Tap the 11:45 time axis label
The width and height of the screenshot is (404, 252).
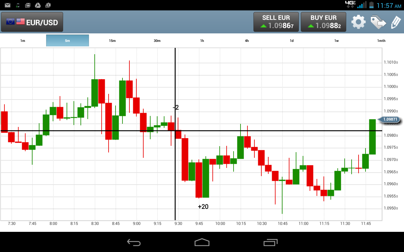tap(366, 224)
